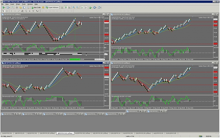This screenshot has height=138, width=220.
Task: Launch MetaEditor with the yellow icon
Action: tap(43, 7)
